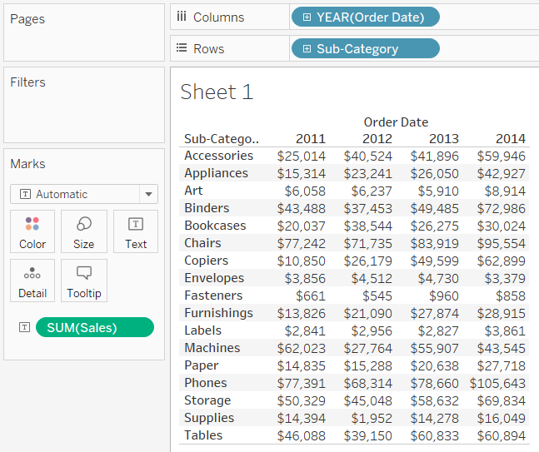The image size is (539, 452).
Task: Click the Order Date field label
Action: (x=396, y=122)
